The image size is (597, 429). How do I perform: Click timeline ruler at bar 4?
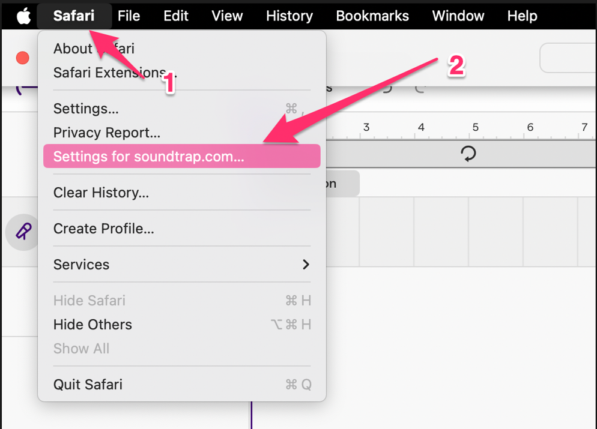click(x=420, y=127)
